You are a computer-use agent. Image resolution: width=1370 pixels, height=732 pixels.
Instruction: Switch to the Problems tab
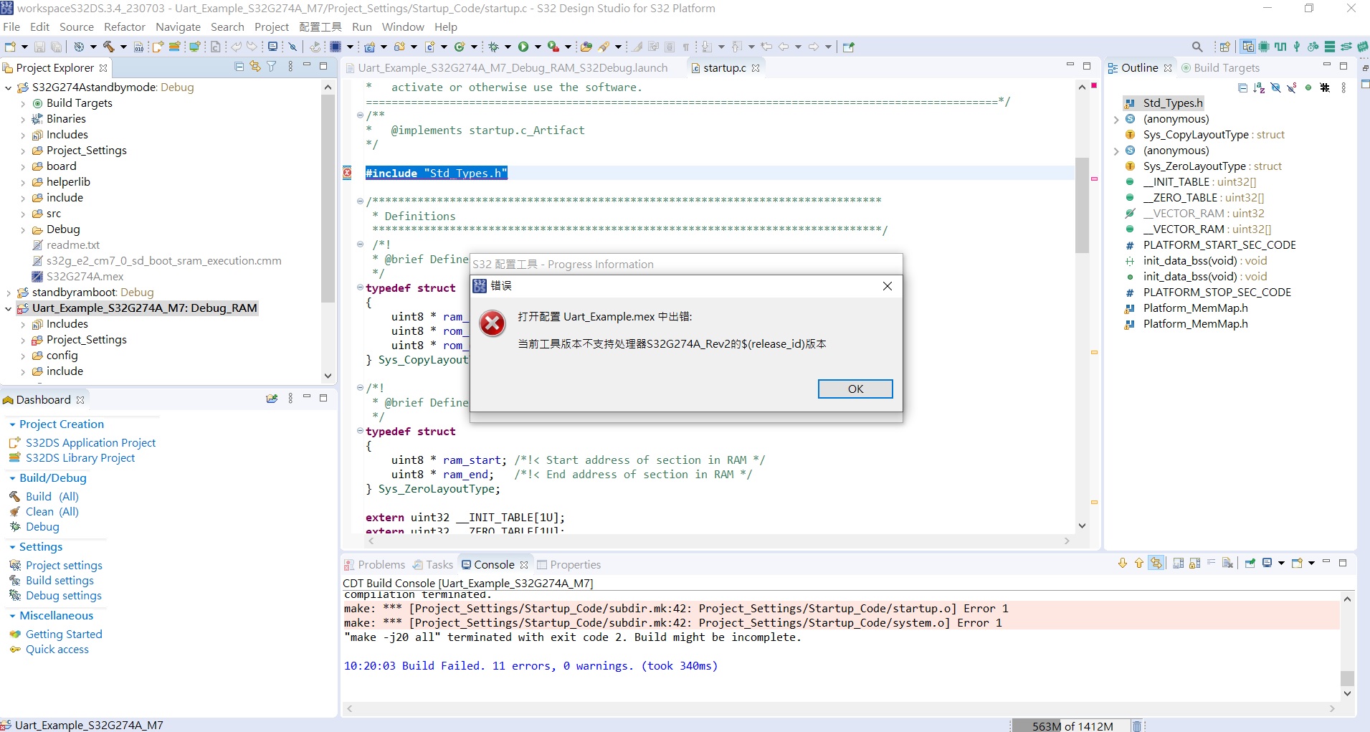(x=381, y=564)
